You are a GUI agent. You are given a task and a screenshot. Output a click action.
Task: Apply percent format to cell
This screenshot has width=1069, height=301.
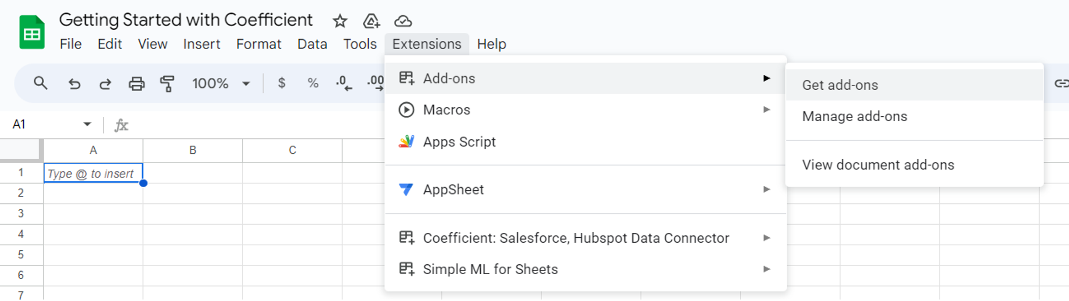[x=313, y=83]
